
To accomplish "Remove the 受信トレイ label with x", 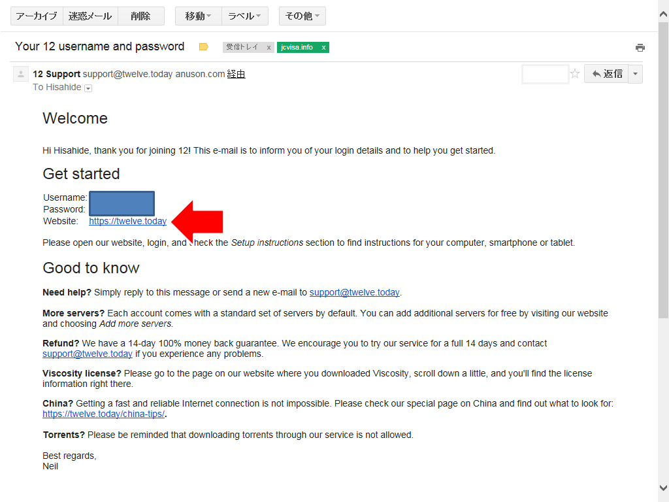I will pos(269,47).
